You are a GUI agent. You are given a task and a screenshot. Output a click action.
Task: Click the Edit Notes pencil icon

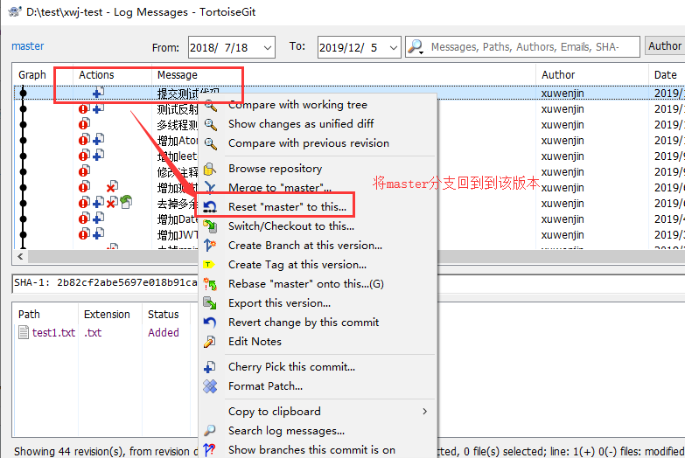click(x=210, y=342)
